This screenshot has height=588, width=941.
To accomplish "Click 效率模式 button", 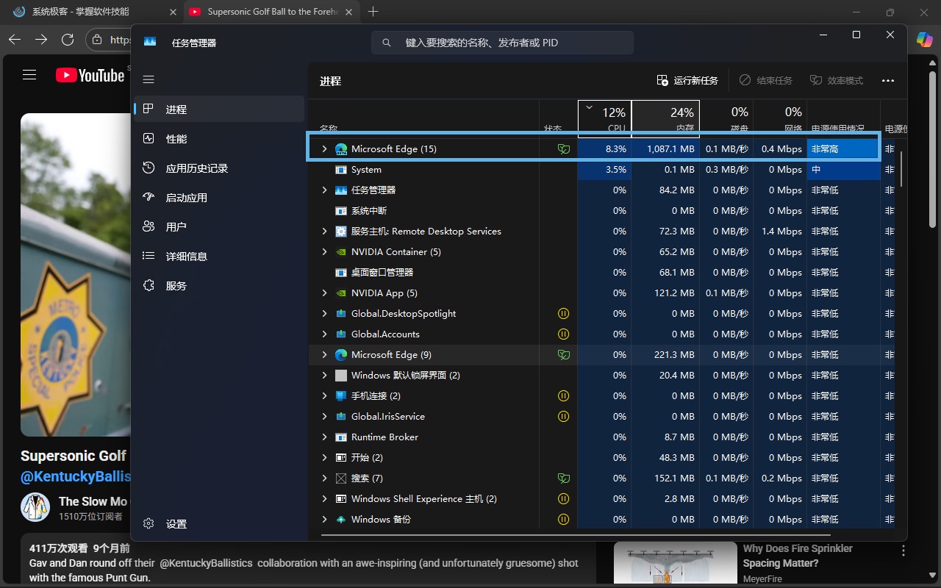I will pyautogui.click(x=837, y=80).
